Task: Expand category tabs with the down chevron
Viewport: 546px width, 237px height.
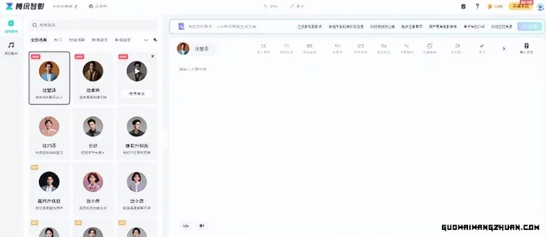Action: 146,40
